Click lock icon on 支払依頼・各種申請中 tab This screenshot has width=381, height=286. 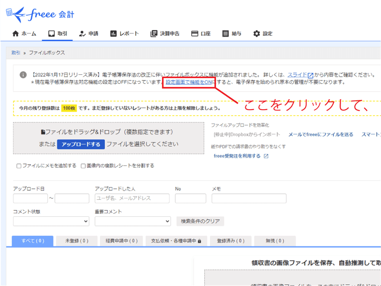coord(200,241)
